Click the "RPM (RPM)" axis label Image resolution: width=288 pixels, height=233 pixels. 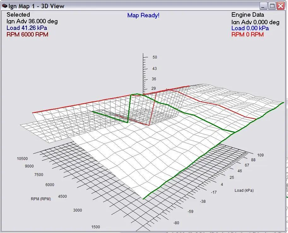click(x=41, y=199)
